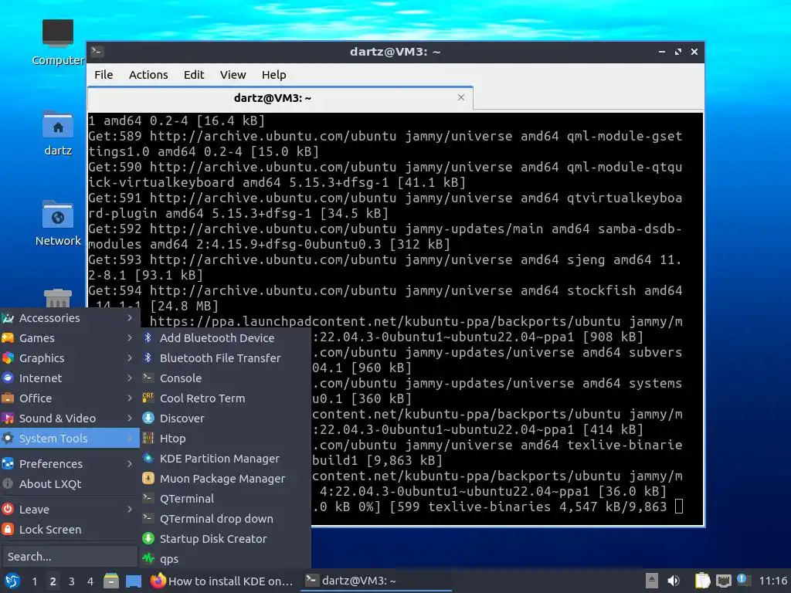Screen dimensions: 791x593
Task: Open the file manager quick-launch icon
Action: (x=111, y=581)
